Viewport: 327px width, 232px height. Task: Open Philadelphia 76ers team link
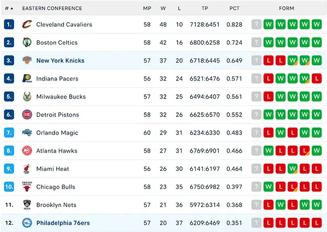click(x=63, y=223)
